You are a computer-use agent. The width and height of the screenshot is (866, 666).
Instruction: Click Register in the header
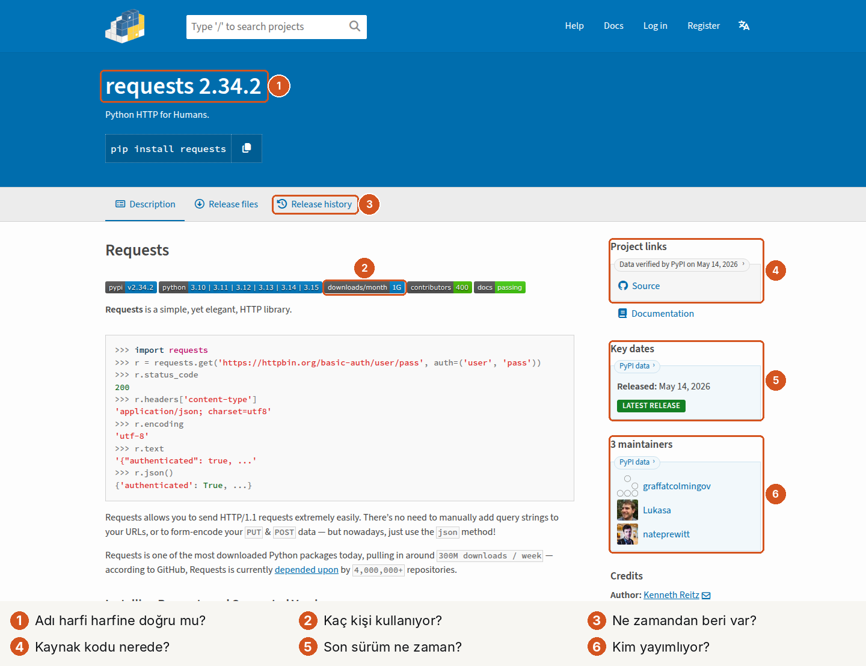point(704,26)
